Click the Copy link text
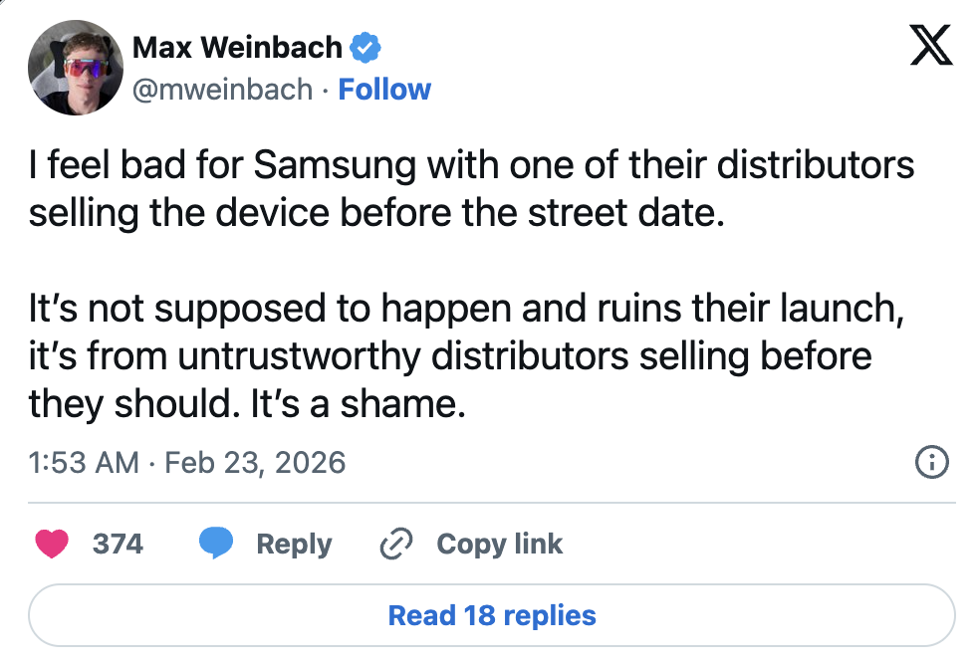The height and width of the screenshot is (665, 976). (x=499, y=544)
